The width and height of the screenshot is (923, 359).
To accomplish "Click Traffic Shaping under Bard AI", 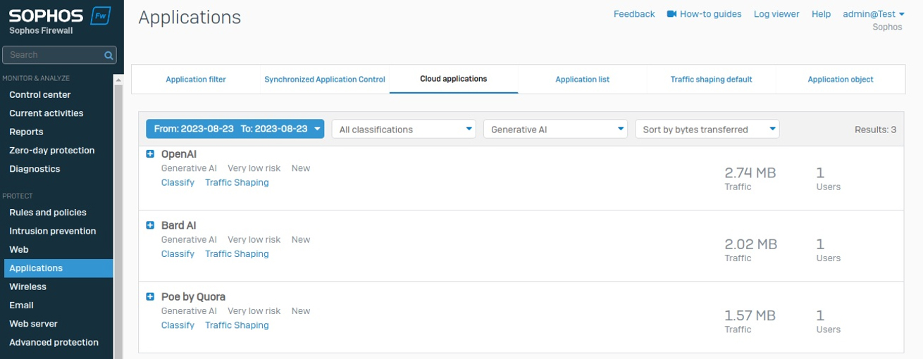I will (x=237, y=253).
